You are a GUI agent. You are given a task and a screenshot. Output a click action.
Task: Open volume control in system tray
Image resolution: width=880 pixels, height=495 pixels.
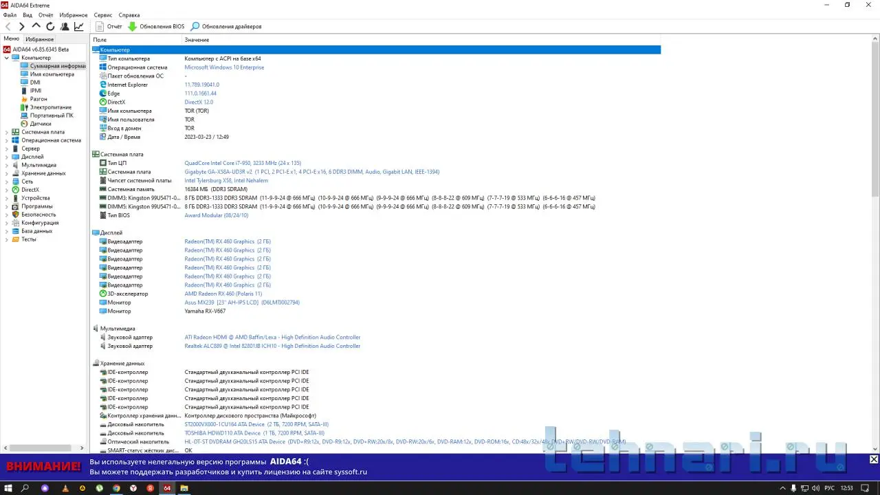click(814, 488)
